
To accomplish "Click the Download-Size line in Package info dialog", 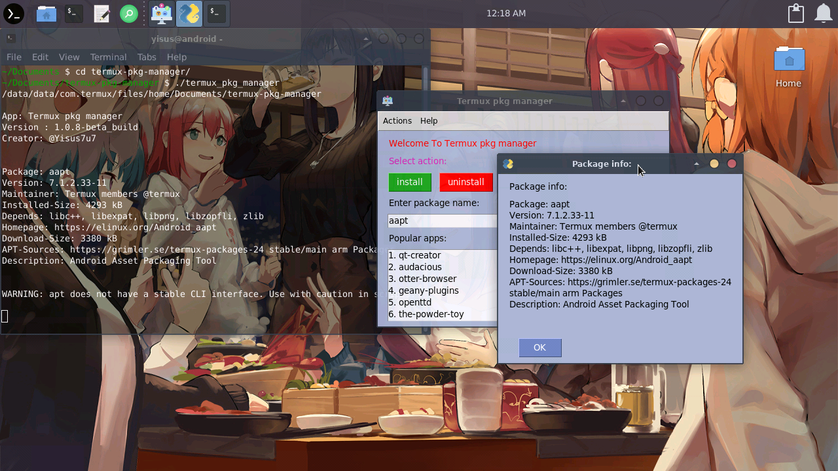I will [x=561, y=271].
